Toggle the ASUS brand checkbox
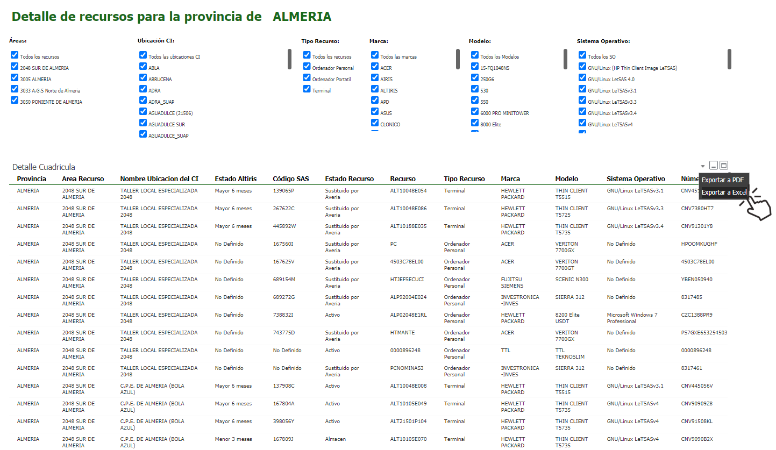 [375, 111]
